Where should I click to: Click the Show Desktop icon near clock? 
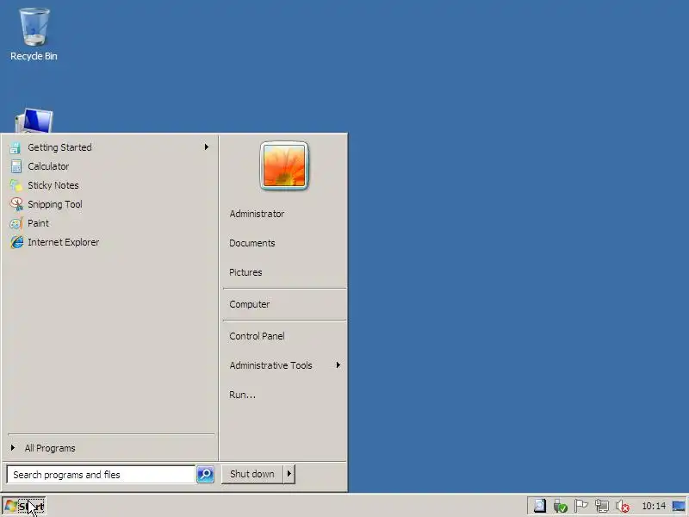(679, 506)
